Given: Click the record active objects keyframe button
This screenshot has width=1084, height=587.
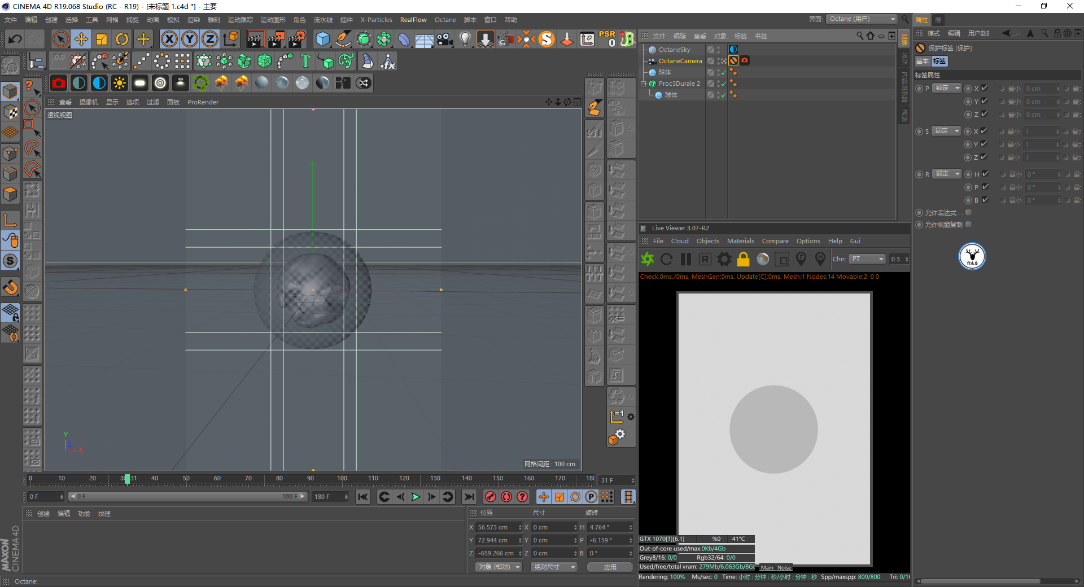Looking at the screenshot, I should click(x=491, y=497).
